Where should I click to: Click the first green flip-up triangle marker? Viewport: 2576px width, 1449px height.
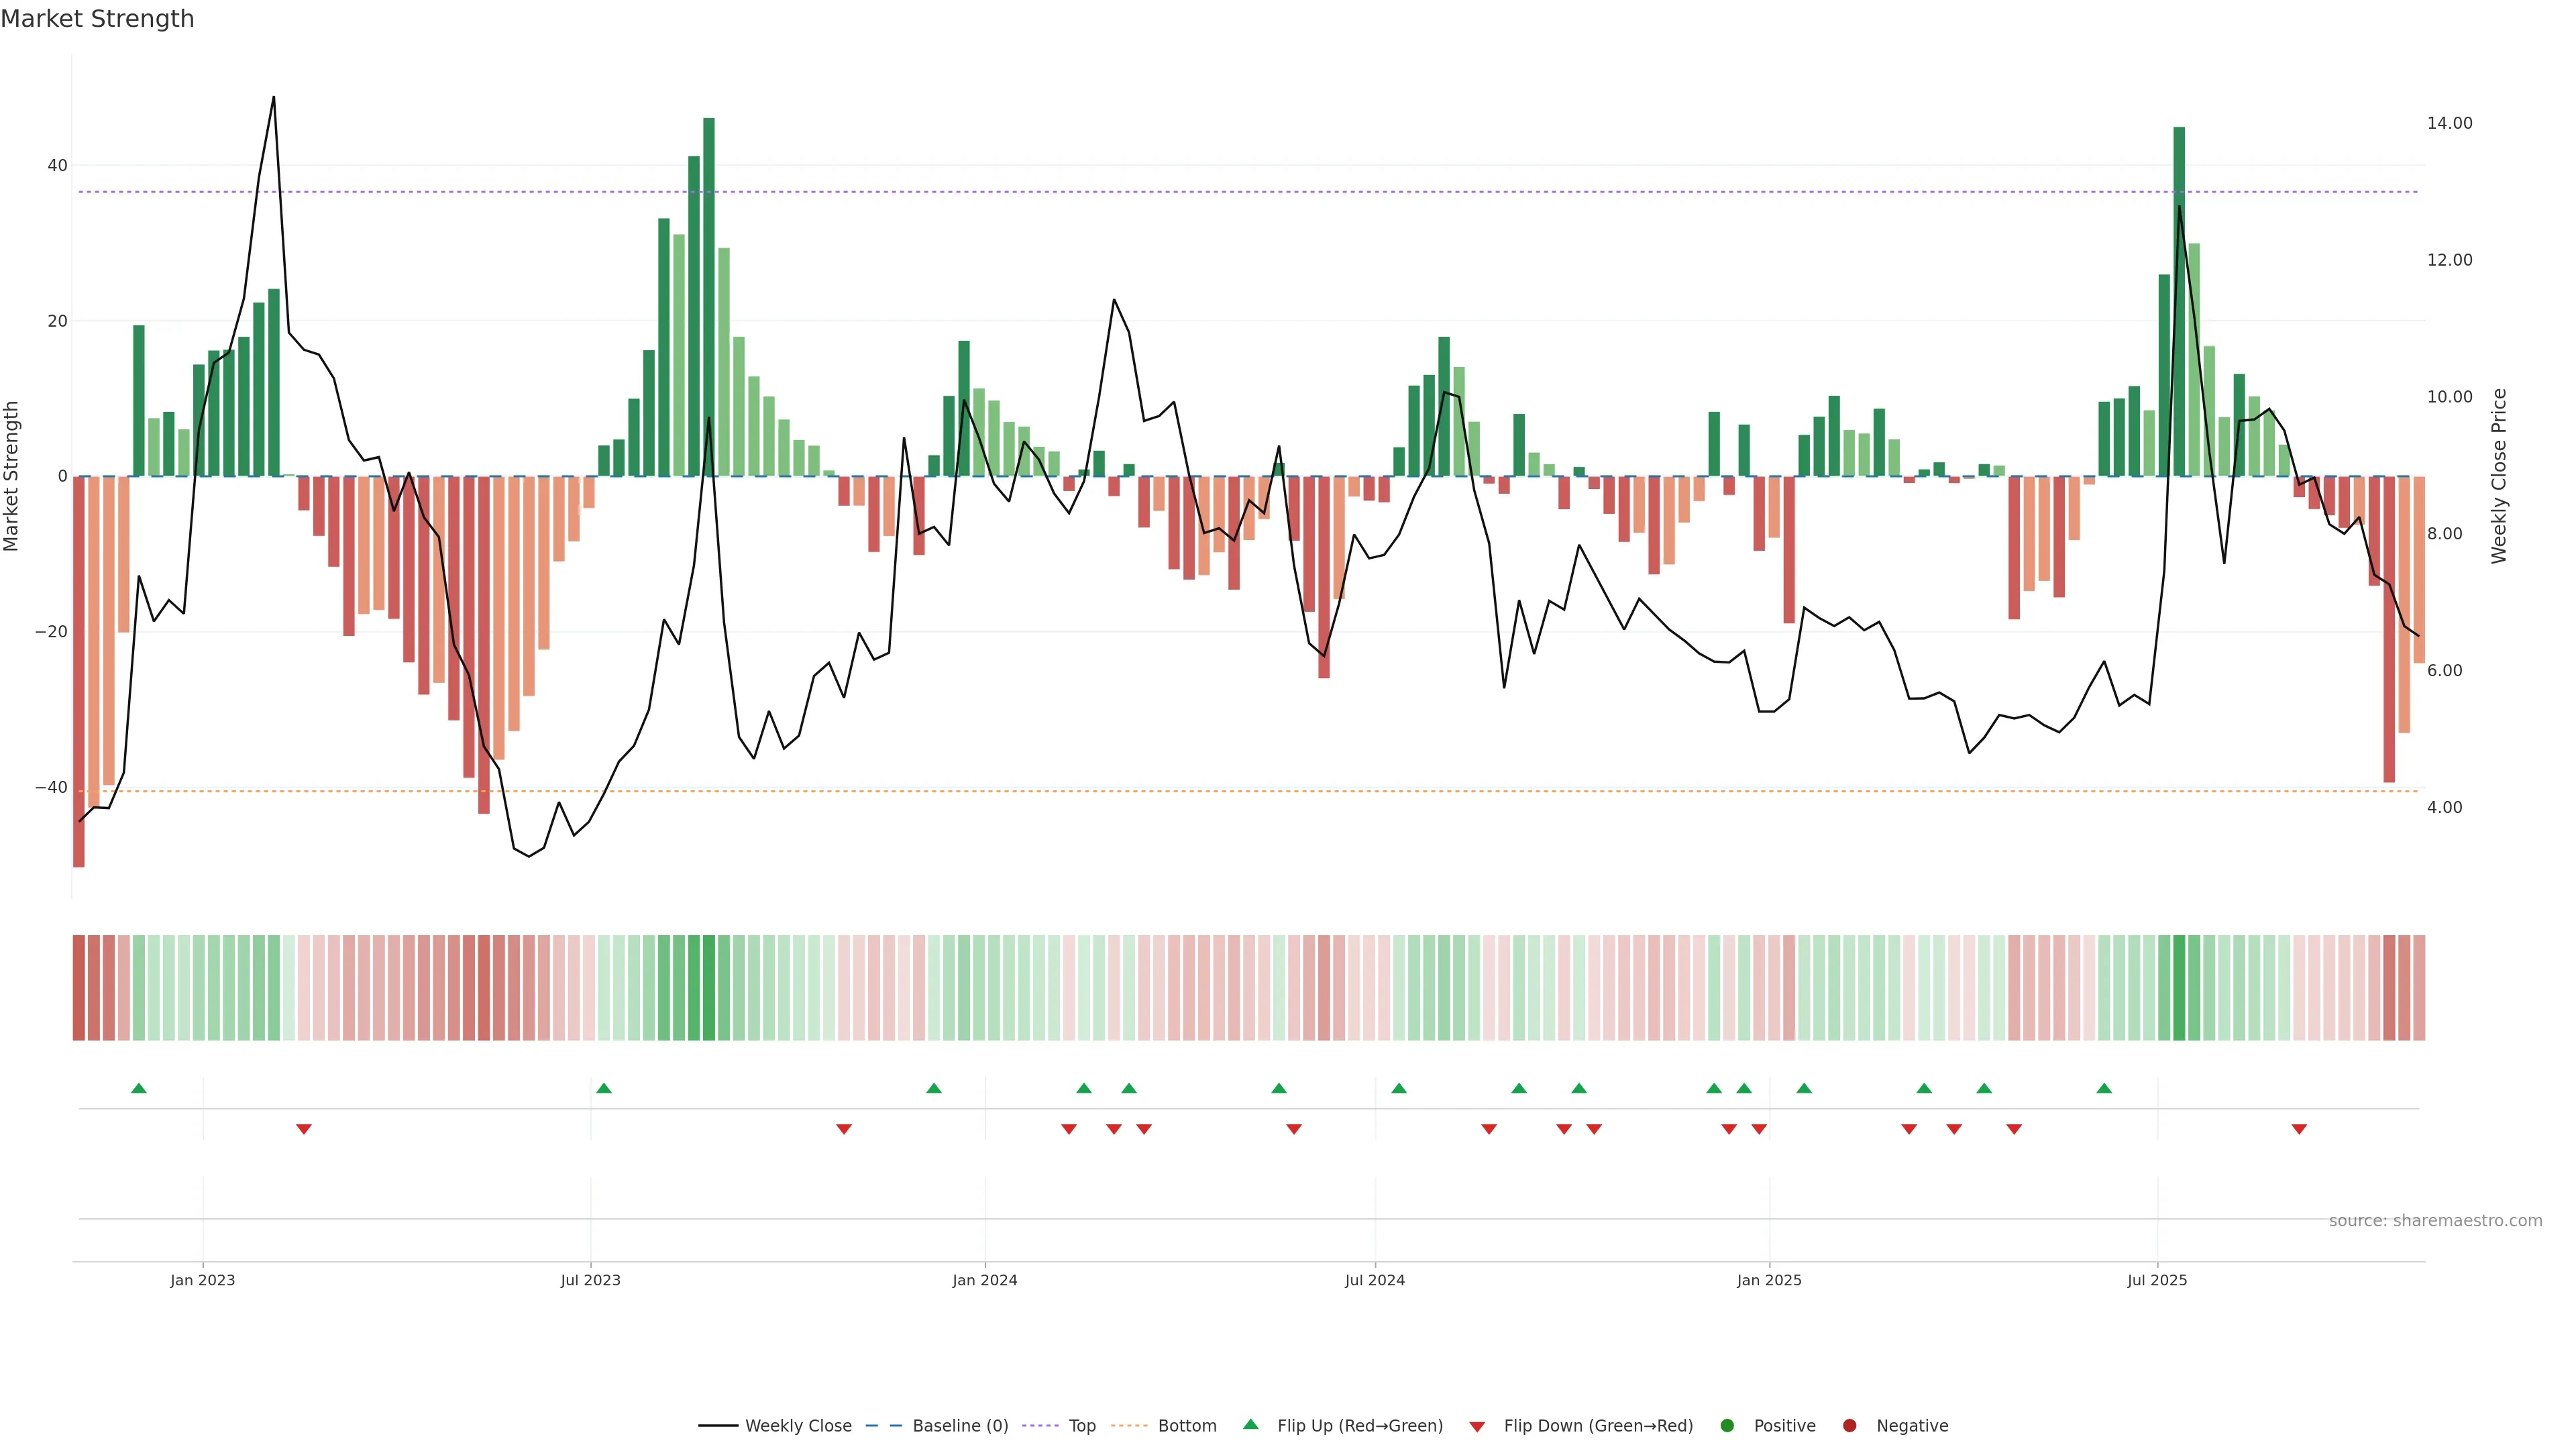[139, 1088]
